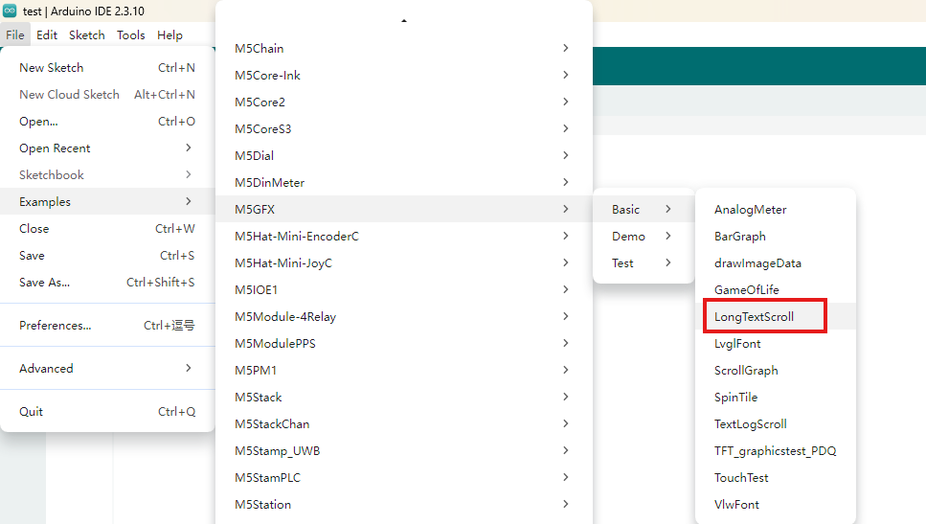
Task: Choose Close from the File menu
Action: tap(107, 229)
